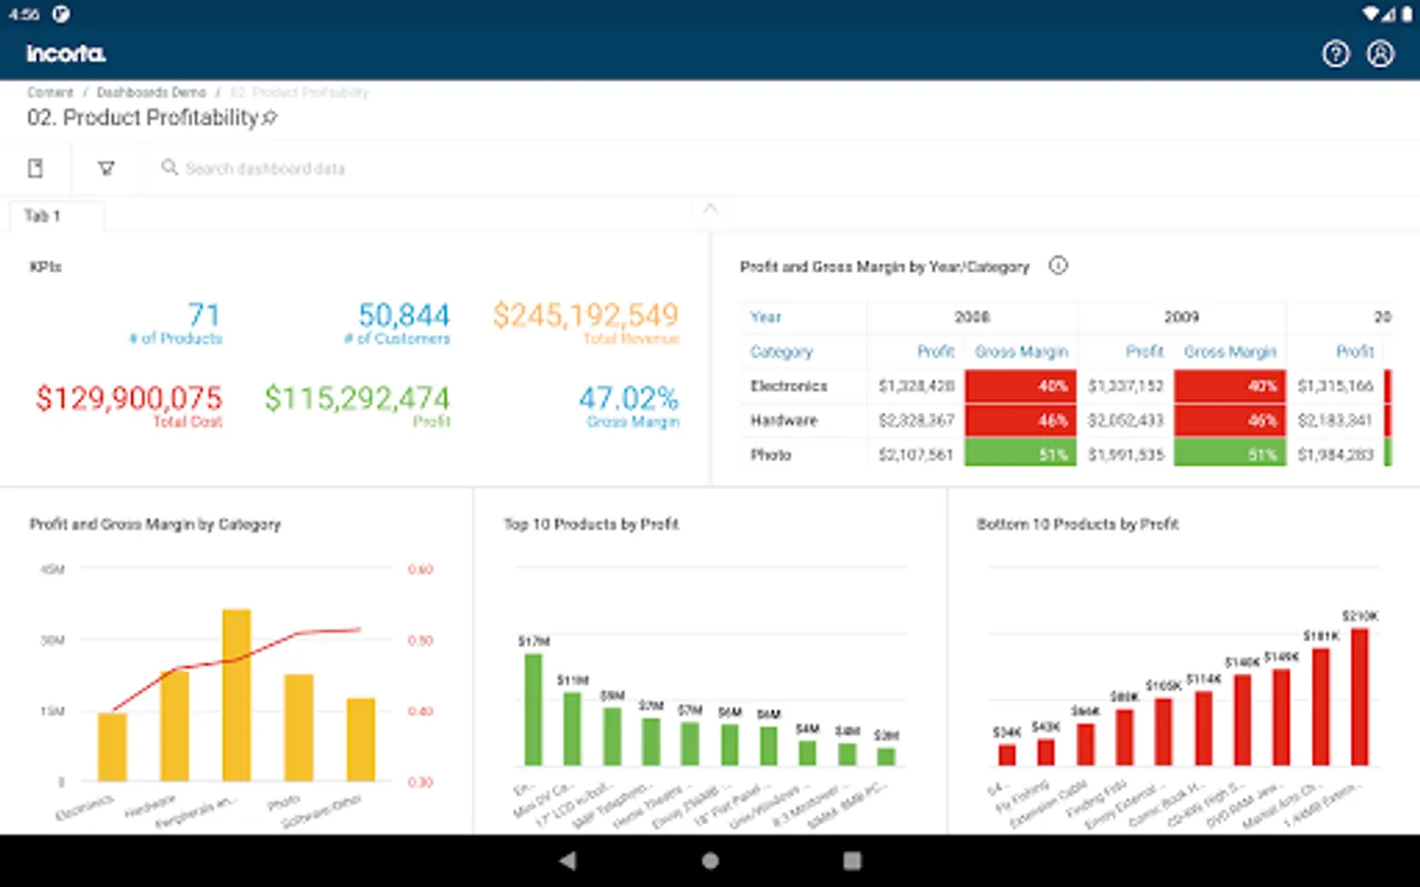The height and width of the screenshot is (887, 1420).
Task: Tap the battery status icon
Action: point(1406,14)
